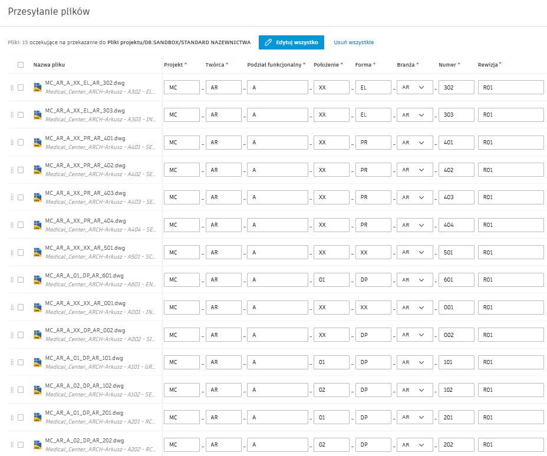The image size is (547, 456).
Task: Click drag handle of MC_AR_A_01_DP_AR_101.dwg row
Action: (11, 362)
